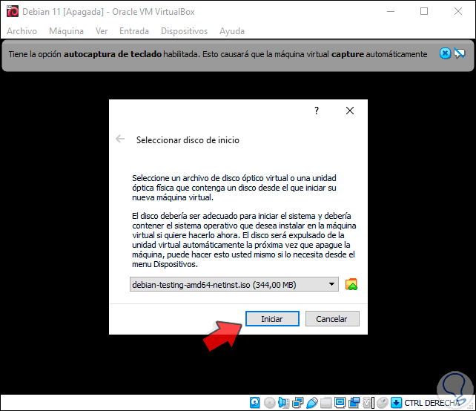This screenshot has width=476, height=411.
Task: Open the Ver menu
Action: point(102,31)
